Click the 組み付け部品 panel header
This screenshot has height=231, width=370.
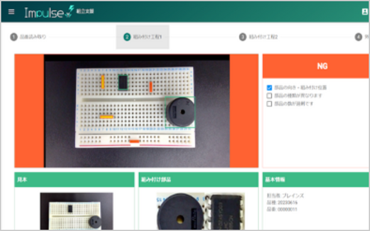coord(198,180)
